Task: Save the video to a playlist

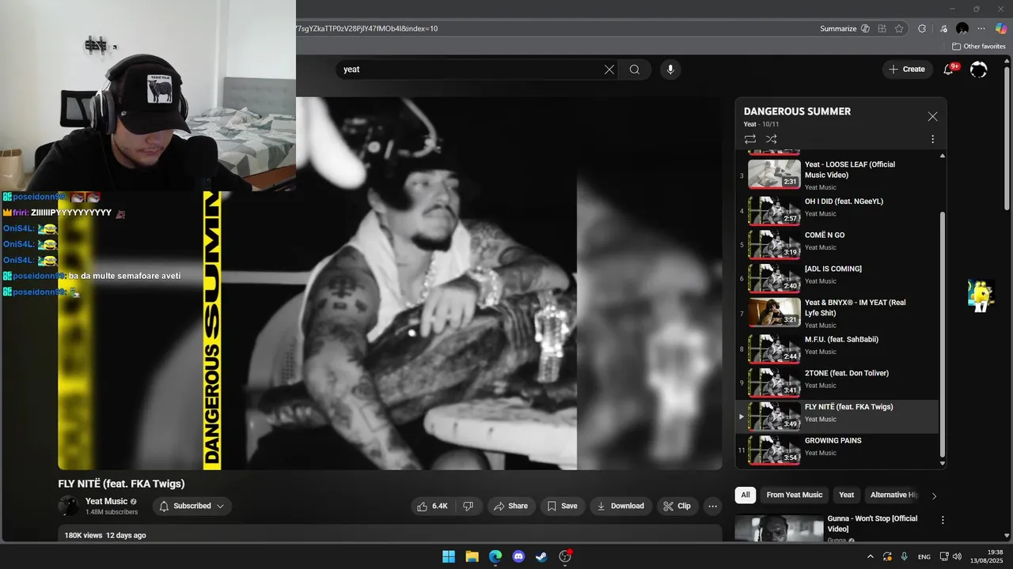Action: tap(562, 506)
